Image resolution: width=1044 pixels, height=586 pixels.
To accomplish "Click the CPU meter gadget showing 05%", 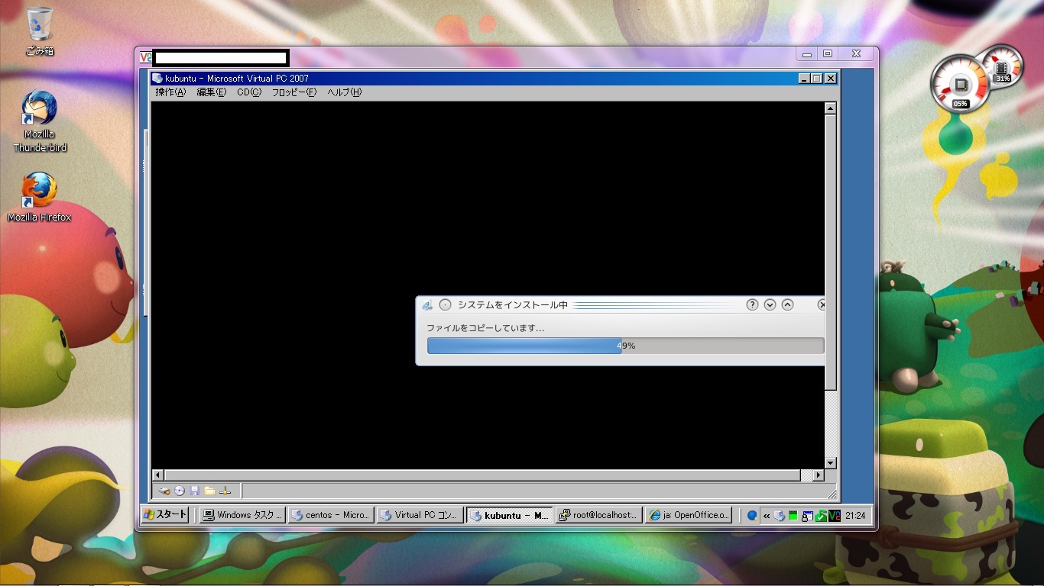I will [x=960, y=85].
